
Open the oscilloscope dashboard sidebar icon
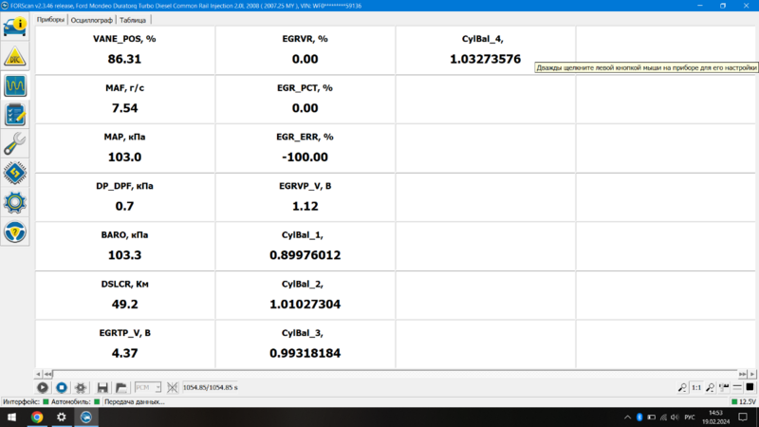click(15, 86)
